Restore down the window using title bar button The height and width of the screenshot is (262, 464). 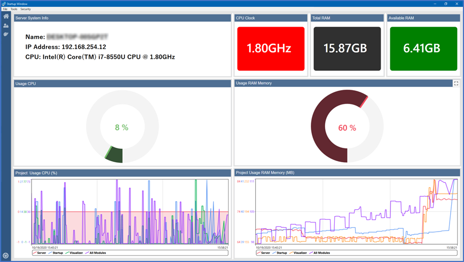[x=445, y=3]
